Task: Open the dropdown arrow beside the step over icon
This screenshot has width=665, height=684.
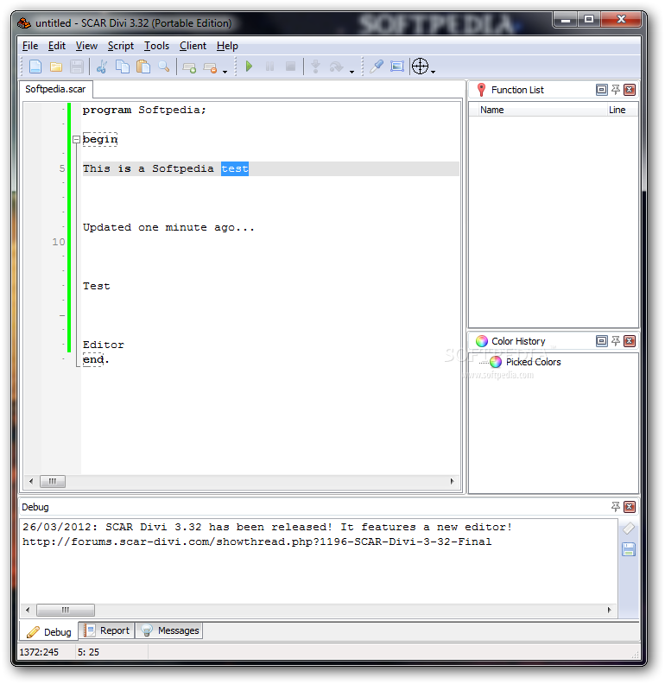Action: tap(351, 72)
